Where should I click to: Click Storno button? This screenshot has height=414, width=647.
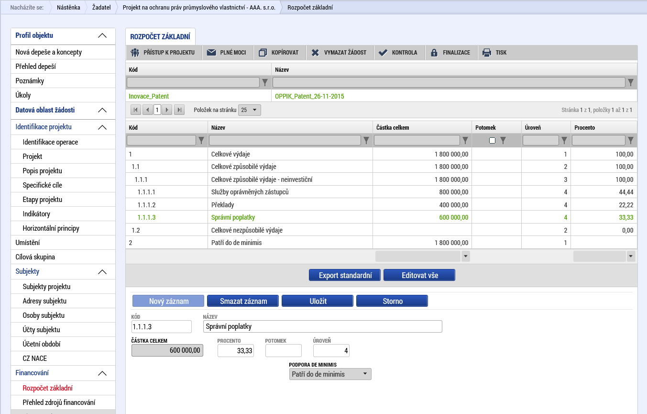[x=393, y=301]
